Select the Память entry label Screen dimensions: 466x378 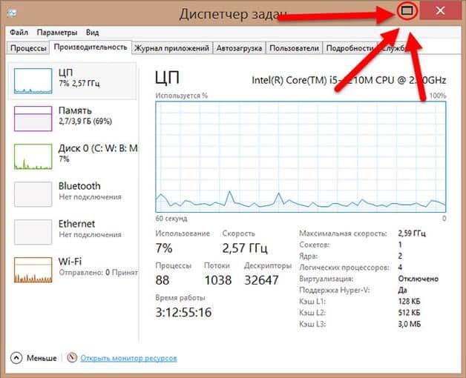75,110
